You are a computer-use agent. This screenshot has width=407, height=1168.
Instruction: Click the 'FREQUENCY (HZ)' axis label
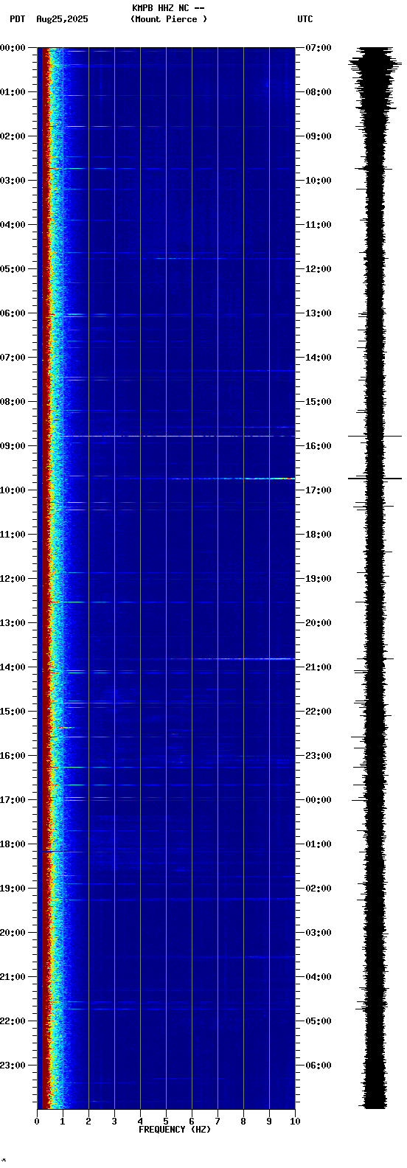click(x=175, y=1130)
